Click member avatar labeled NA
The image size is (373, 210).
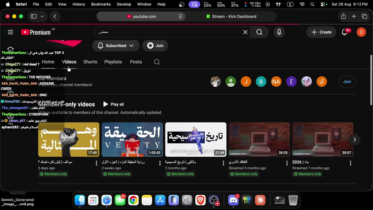coord(276,82)
